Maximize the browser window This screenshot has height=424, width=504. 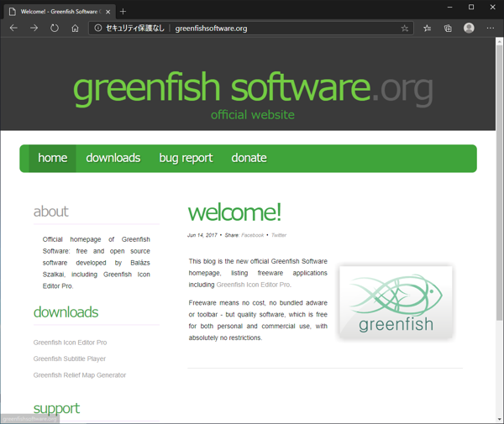coord(471,7)
